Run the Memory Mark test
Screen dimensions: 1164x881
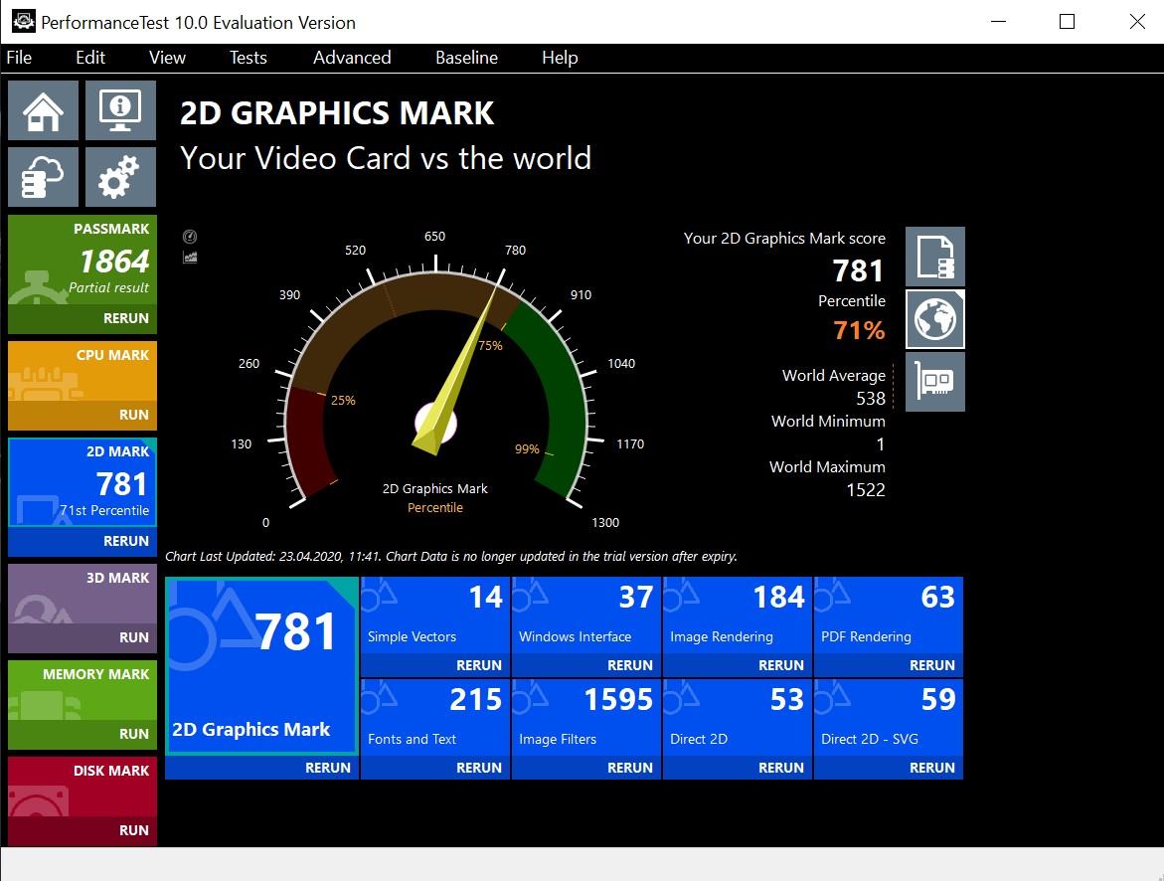tap(83, 734)
